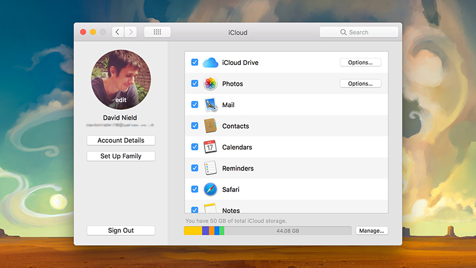Click the 50 GB total storage text
476x268 pixels.
[x=236, y=221]
